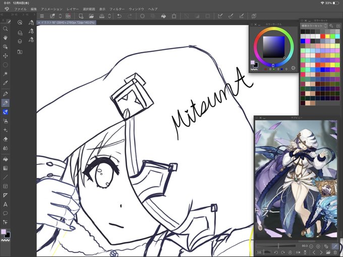Toggle the transparent color checkered swatch in Color Wheel
Image resolution: width=343 pixels, height=257 pixels.
coord(254,70)
